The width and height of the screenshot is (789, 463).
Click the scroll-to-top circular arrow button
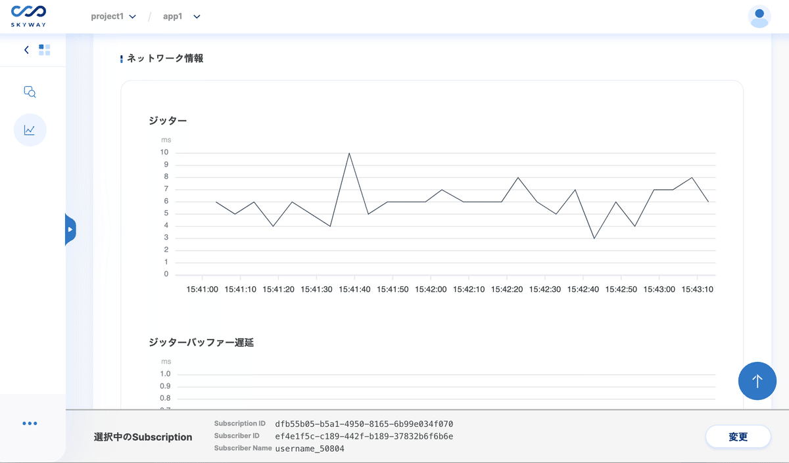[757, 381]
